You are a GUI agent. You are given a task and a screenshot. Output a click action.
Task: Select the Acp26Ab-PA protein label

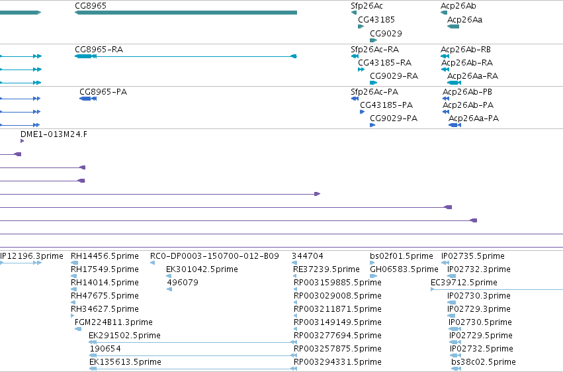[468, 105]
